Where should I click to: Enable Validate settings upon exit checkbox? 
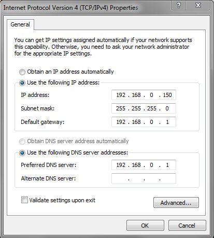point(24,200)
